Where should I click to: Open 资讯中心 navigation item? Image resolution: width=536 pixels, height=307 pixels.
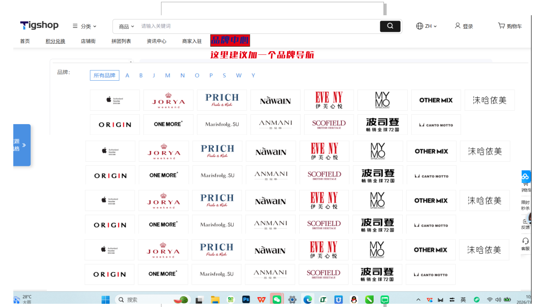coord(157,41)
